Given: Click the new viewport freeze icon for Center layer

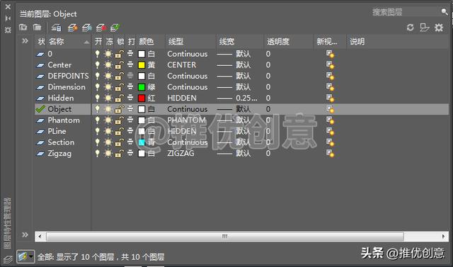Looking at the screenshot, I should pos(330,65).
